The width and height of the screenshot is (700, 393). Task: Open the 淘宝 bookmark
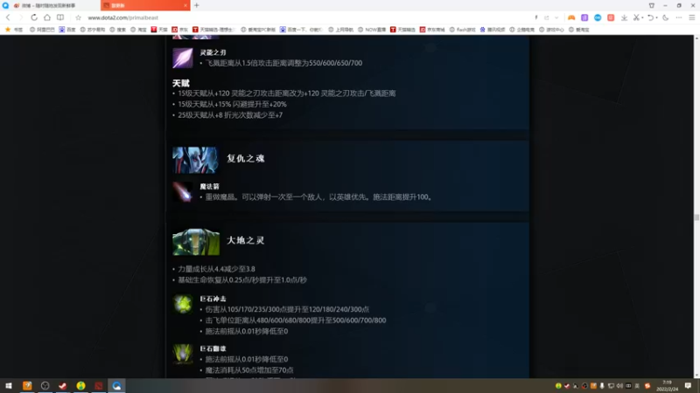pos(138,30)
